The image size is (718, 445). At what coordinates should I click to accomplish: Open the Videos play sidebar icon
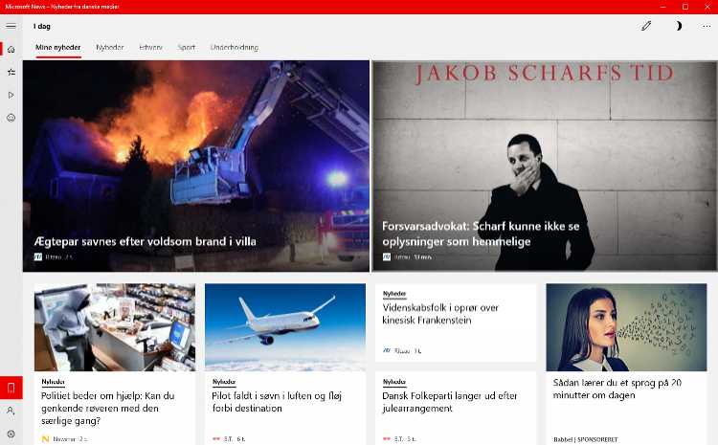point(11,95)
